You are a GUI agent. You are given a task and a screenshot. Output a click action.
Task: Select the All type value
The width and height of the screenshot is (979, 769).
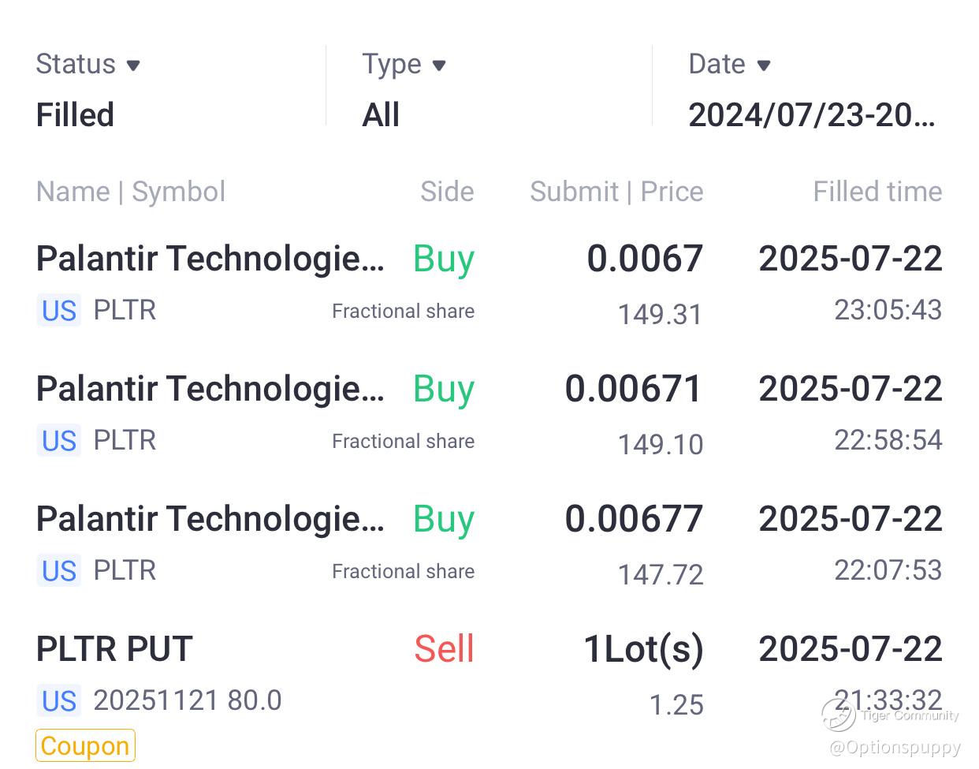coord(381,115)
